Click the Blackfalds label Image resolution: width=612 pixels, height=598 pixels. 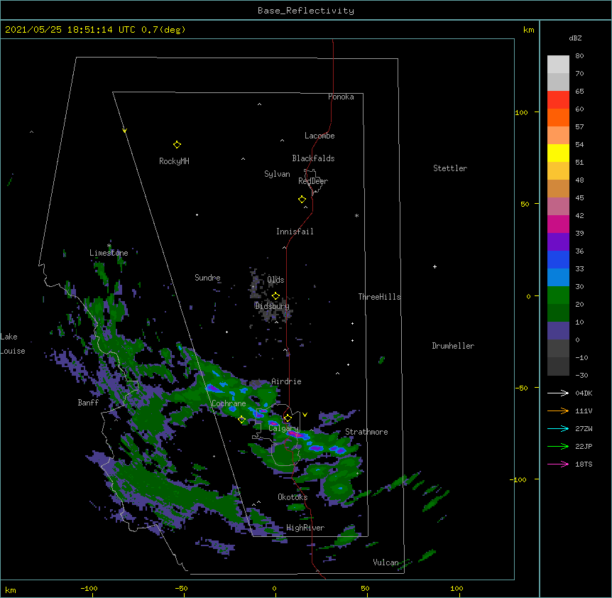pyautogui.click(x=313, y=158)
